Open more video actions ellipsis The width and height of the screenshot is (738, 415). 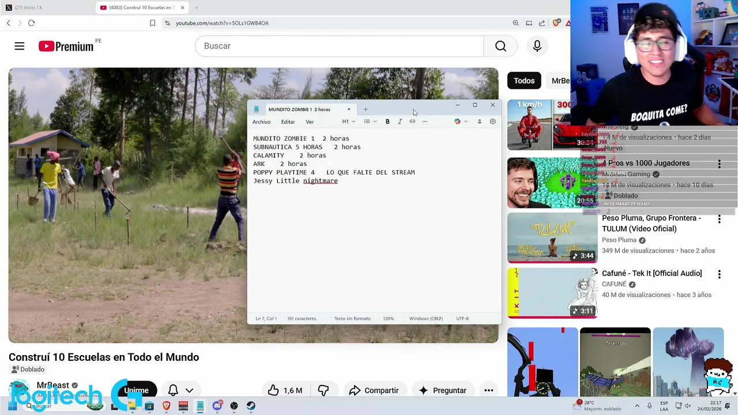(489, 390)
